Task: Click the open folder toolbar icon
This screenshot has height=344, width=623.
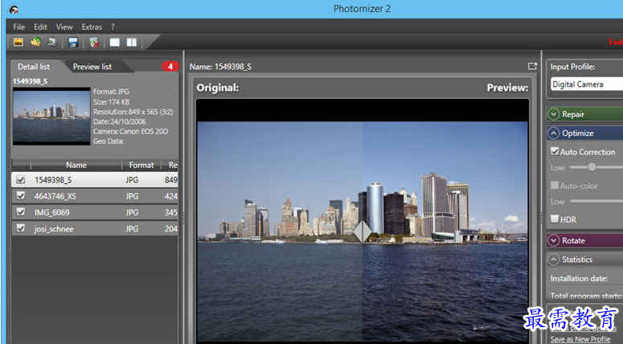Action: coord(35,42)
